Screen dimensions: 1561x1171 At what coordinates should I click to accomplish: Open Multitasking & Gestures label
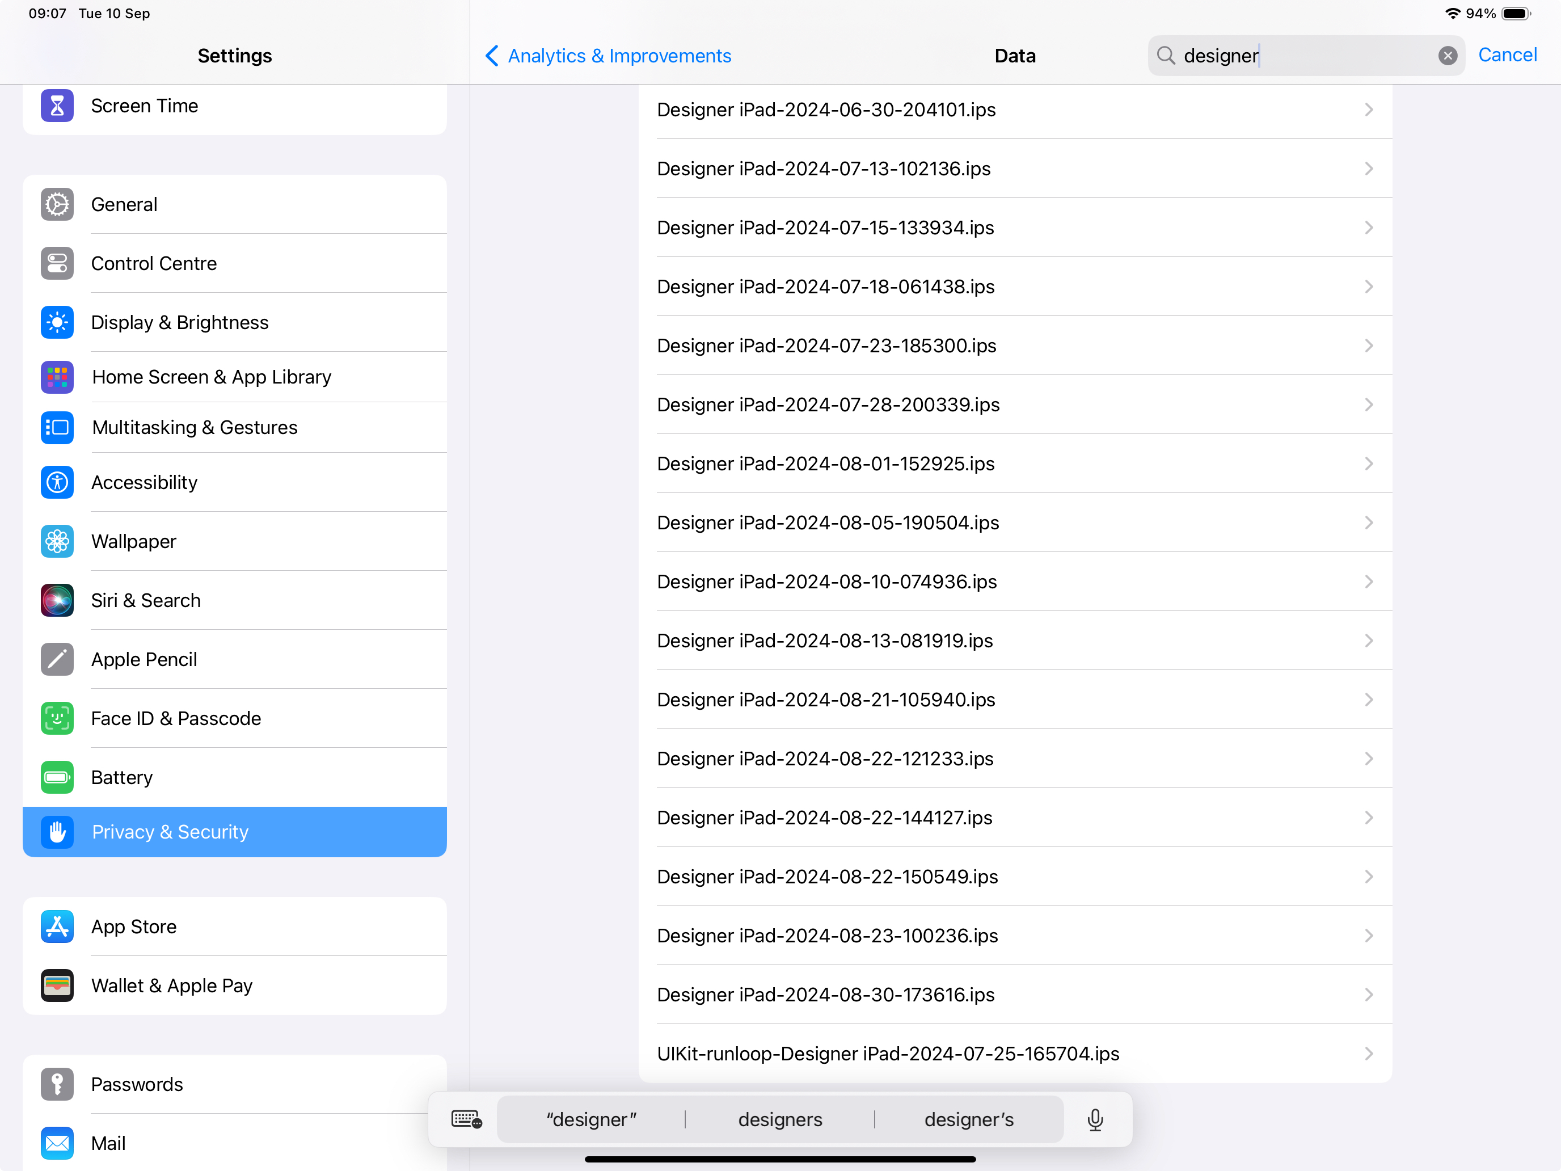(195, 428)
